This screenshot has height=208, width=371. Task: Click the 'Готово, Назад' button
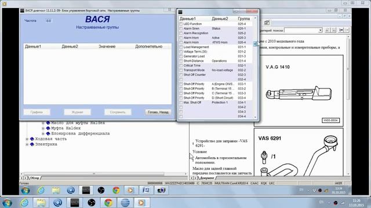point(158,112)
